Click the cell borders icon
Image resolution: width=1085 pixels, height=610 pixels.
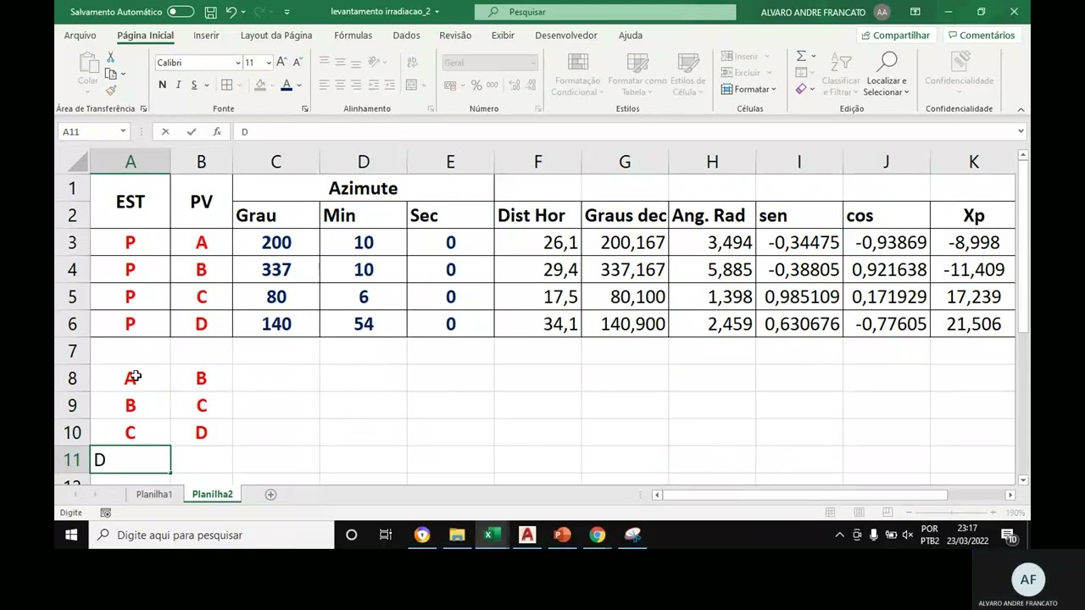click(226, 85)
